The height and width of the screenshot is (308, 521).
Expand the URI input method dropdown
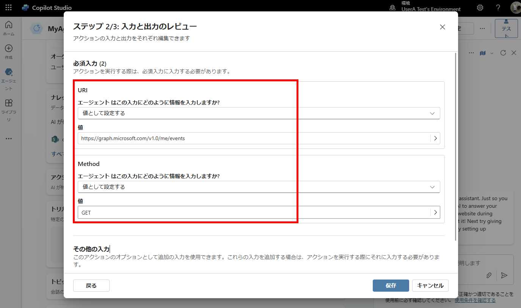click(x=259, y=113)
